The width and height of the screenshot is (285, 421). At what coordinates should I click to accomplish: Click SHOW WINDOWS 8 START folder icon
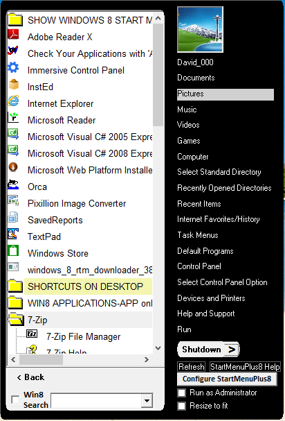click(15, 20)
